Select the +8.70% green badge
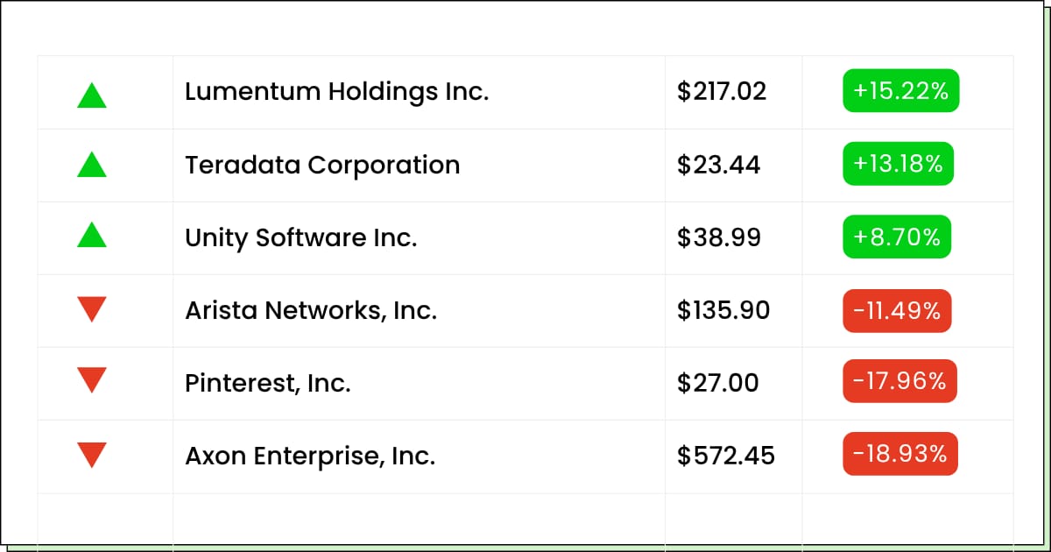Image resolution: width=1051 pixels, height=552 pixels. click(897, 237)
